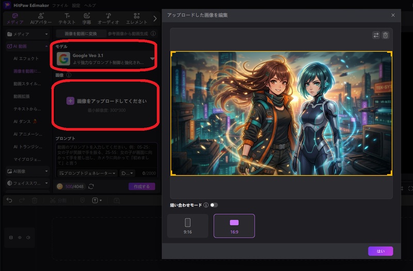The width and height of the screenshot is (413, 271).
Task: Open the オーディオ tab
Action: tap(108, 19)
